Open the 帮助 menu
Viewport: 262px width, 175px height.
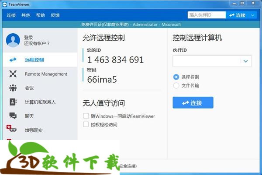click(41, 15)
